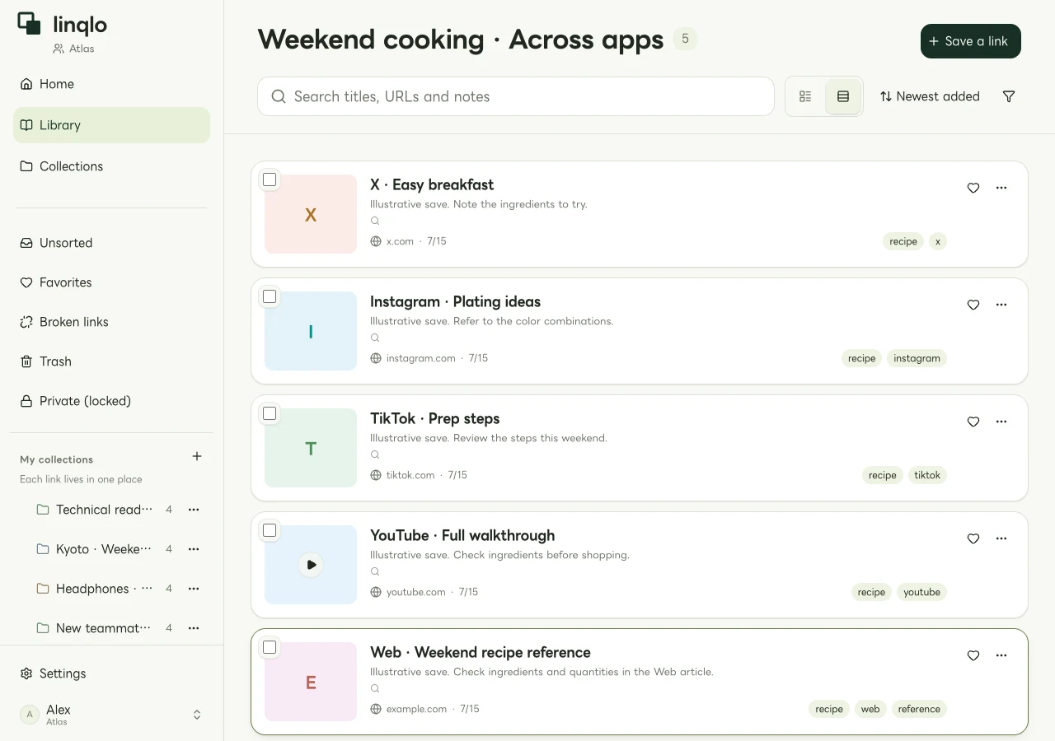1055x741 pixels.
Task: Add a new collection with plus icon
Action: tap(197, 456)
